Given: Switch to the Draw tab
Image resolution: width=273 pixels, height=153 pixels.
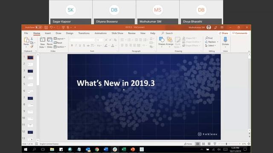Looking at the screenshot, I should [58, 33].
